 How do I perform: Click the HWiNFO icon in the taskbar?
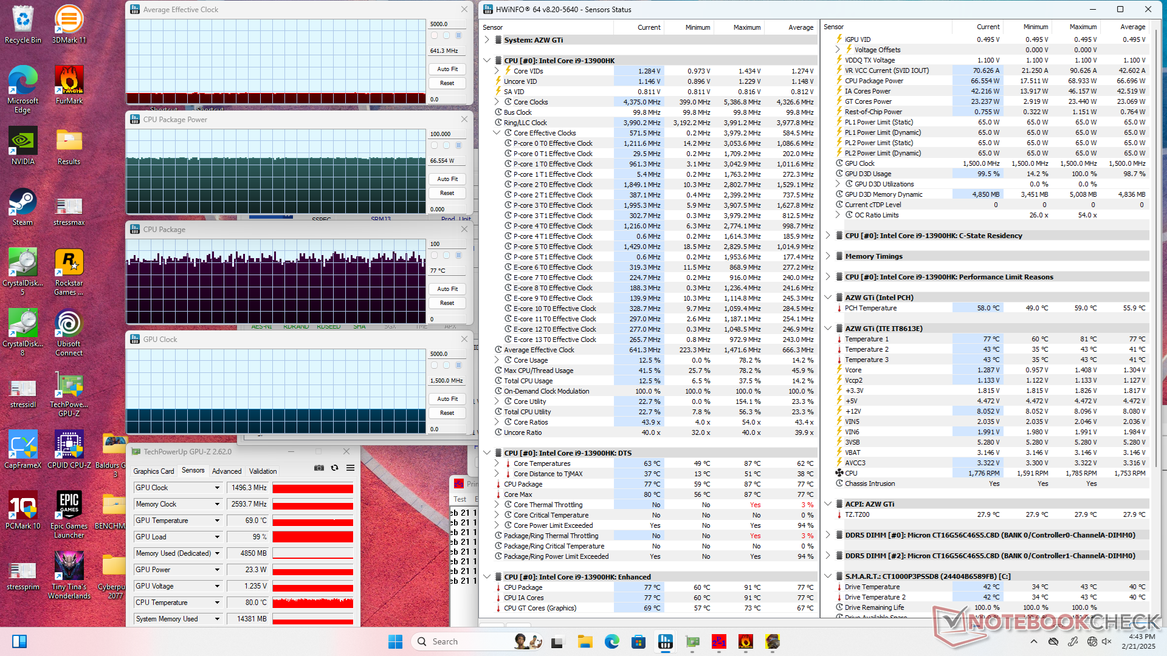tap(665, 641)
